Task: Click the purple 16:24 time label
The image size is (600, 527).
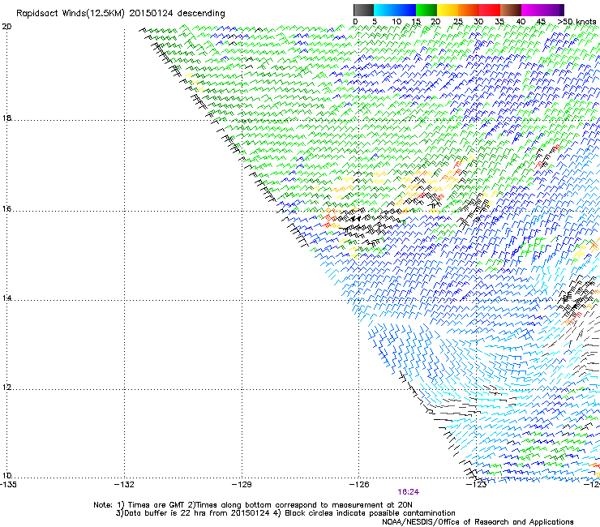Action: 409,492
